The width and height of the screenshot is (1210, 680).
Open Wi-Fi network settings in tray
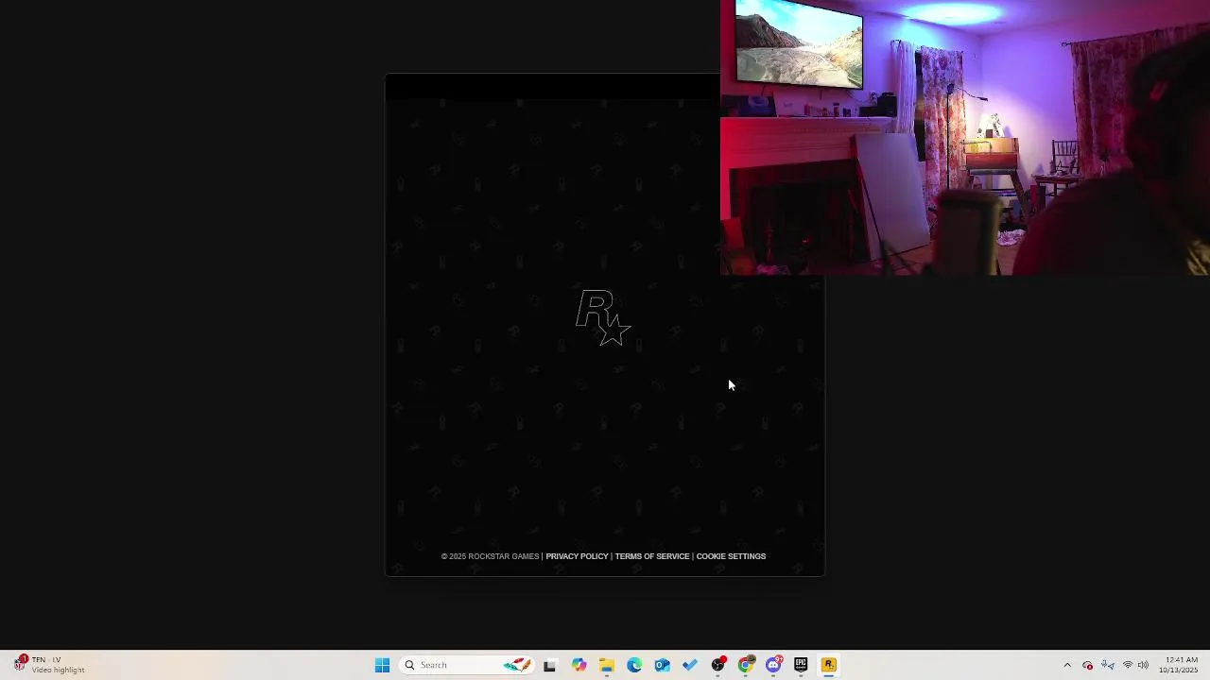point(1127,665)
